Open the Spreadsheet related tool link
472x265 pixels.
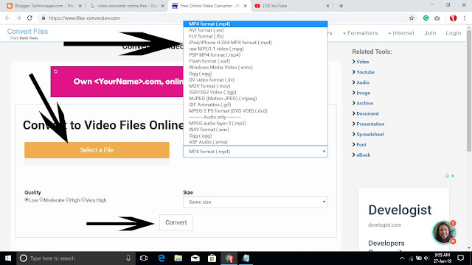(370, 134)
